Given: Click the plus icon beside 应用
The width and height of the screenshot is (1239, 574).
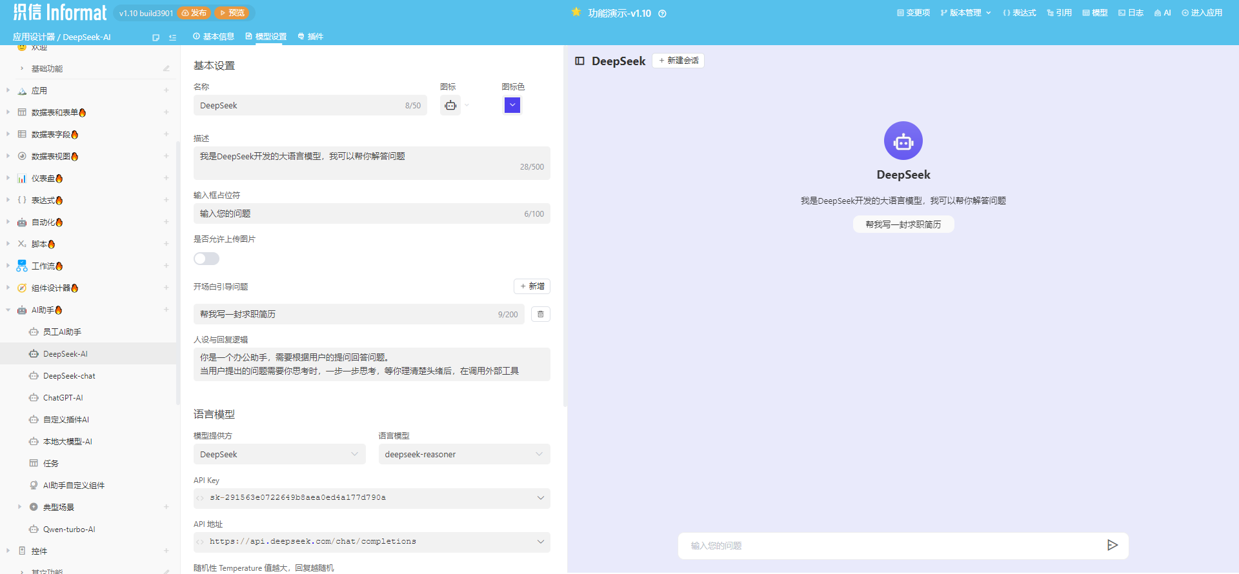Looking at the screenshot, I should (x=166, y=90).
